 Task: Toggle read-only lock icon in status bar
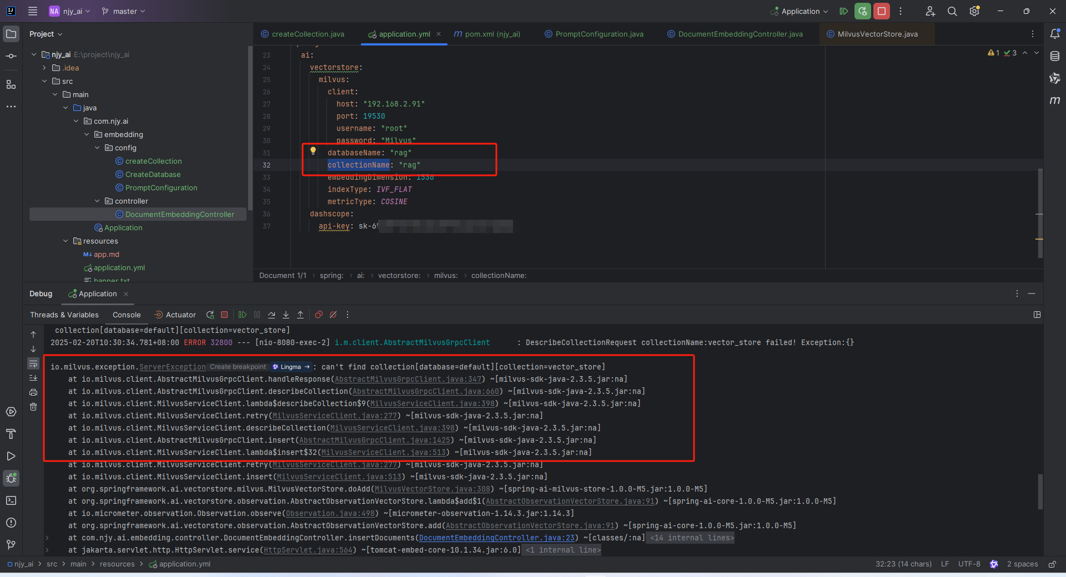pyautogui.click(x=1052, y=564)
